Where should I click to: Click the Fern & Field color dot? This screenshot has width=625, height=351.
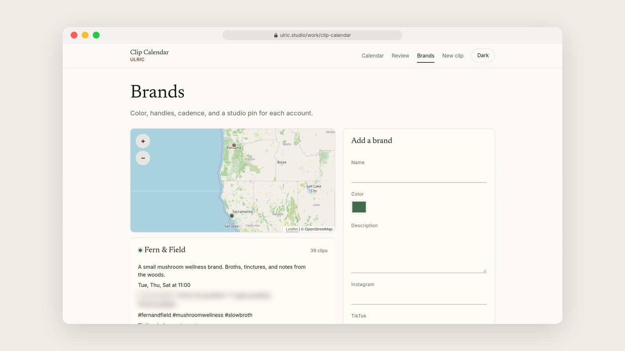pos(140,250)
